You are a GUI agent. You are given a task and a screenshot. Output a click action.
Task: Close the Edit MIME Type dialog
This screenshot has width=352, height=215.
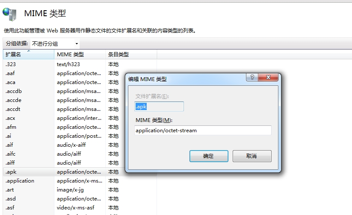[269, 78]
